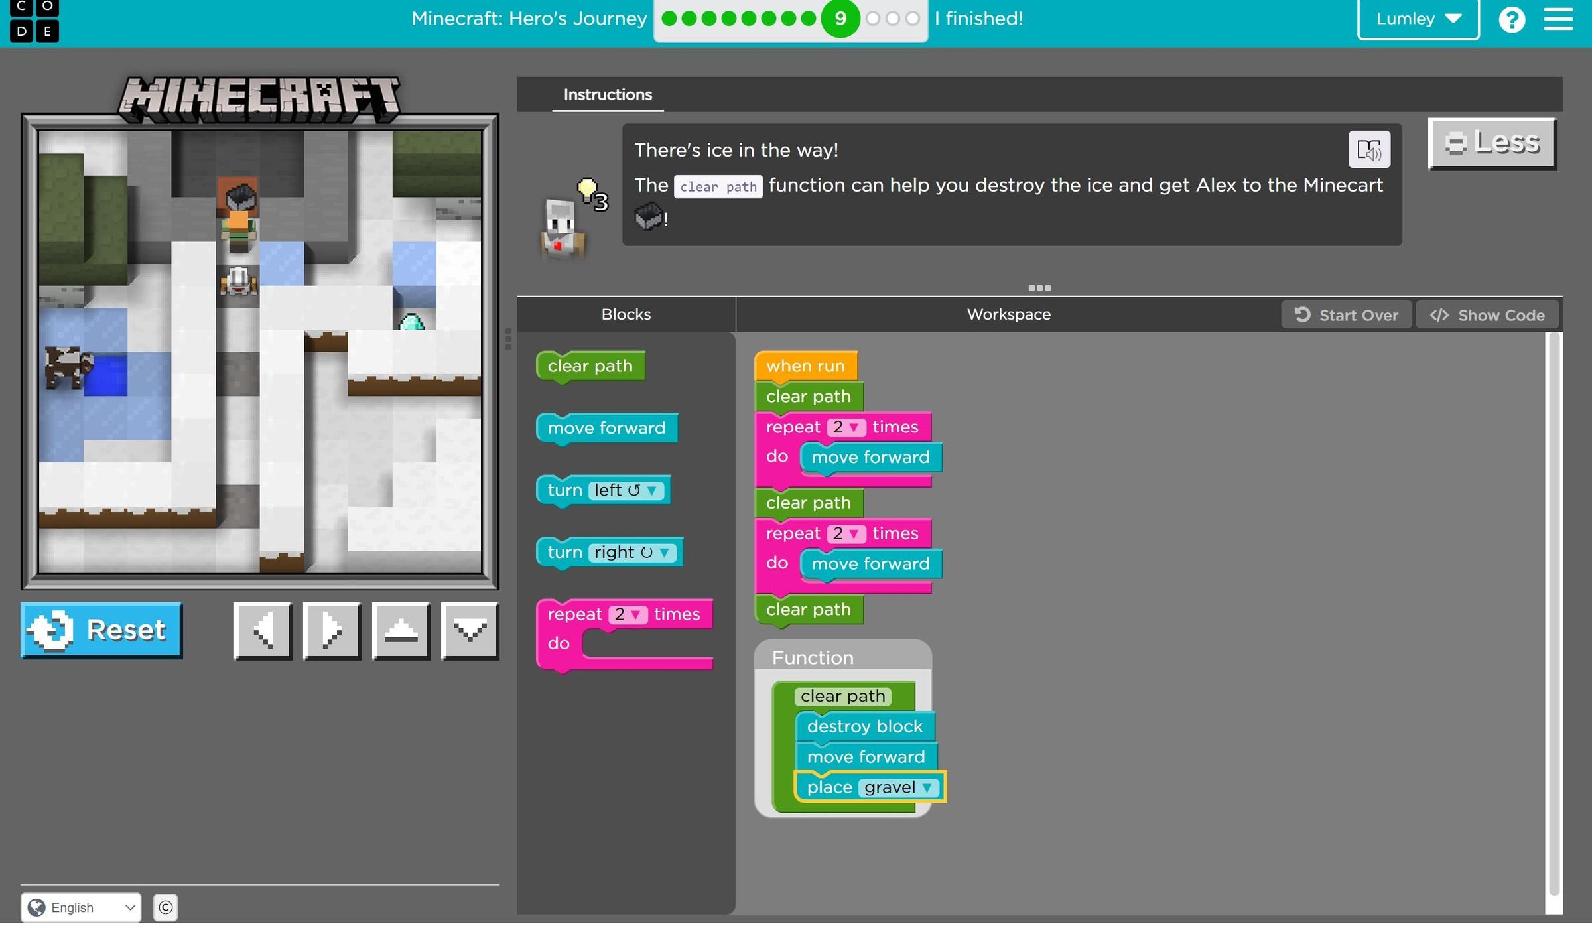Click the left arrow rotate control under the map

tap(263, 630)
